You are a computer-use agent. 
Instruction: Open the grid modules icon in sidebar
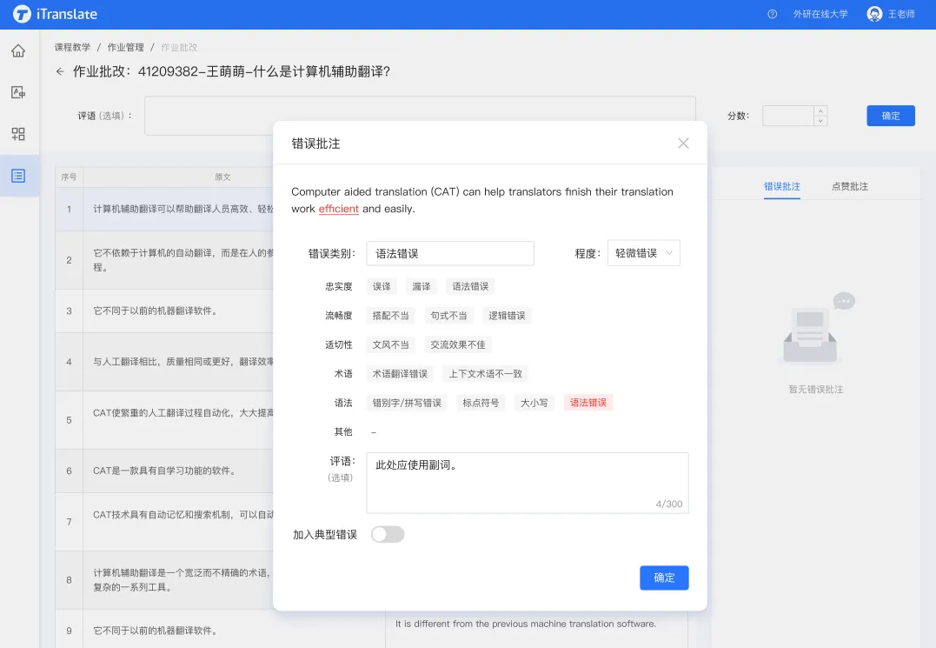click(x=18, y=134)
